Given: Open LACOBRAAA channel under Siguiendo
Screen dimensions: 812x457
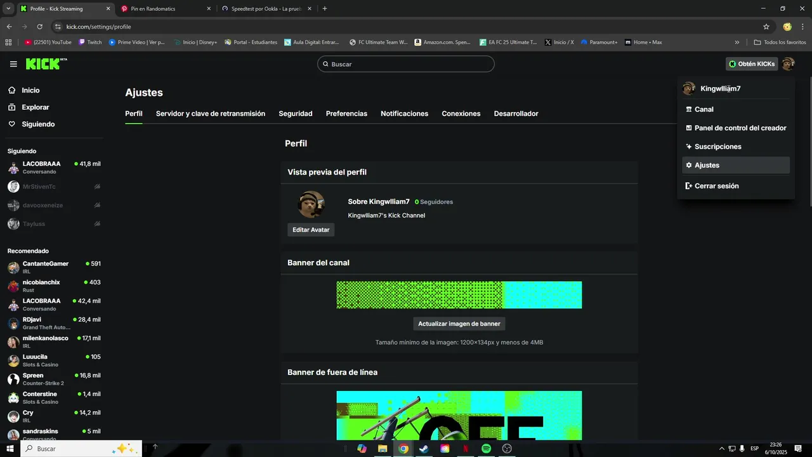Looking at the screenshot, I should pyautogui.click(x=54, y=168).
